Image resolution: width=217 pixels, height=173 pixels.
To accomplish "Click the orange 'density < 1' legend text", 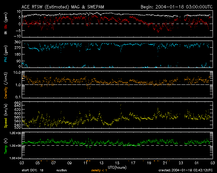I will (x=100, y=170).
